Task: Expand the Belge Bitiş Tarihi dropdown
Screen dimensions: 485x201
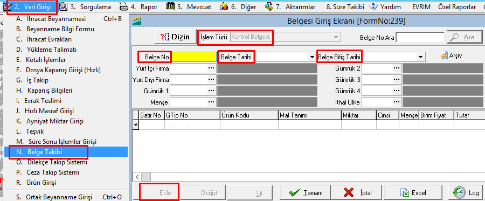Action: [x=420, y=57]
